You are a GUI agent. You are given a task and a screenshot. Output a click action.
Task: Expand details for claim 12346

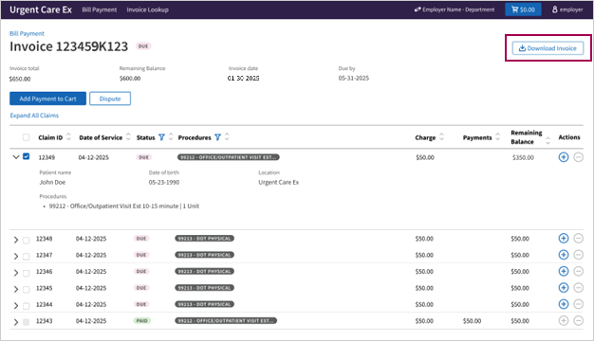pyautogui.click(x=16, y=273)
